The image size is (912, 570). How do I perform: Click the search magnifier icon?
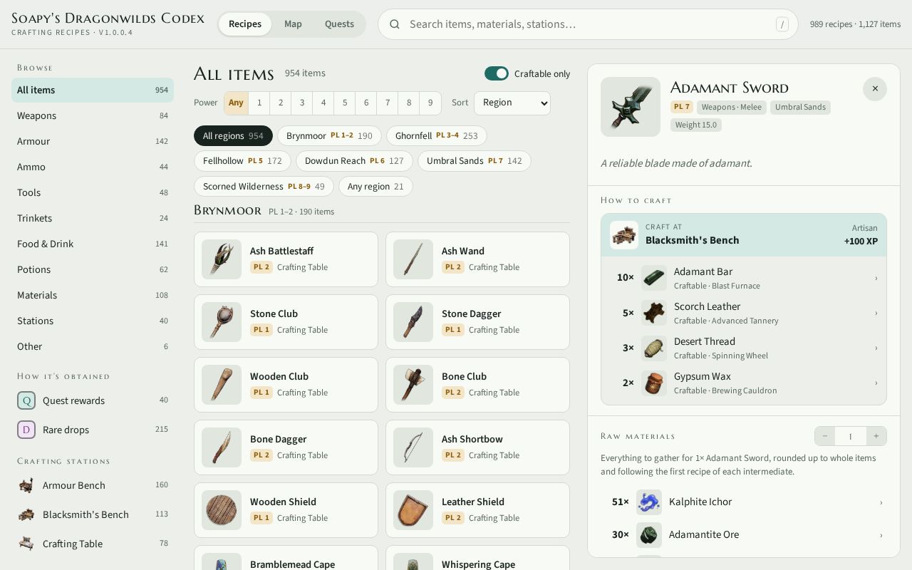(394, 24)
